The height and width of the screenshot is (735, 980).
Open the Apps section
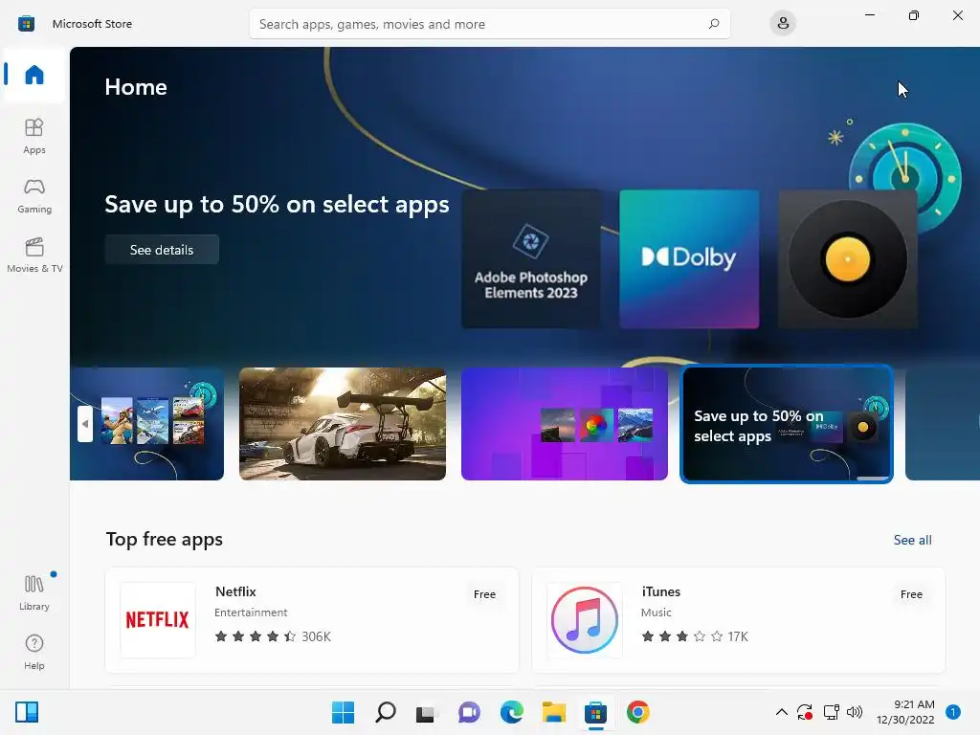click(x=34, y=136)
